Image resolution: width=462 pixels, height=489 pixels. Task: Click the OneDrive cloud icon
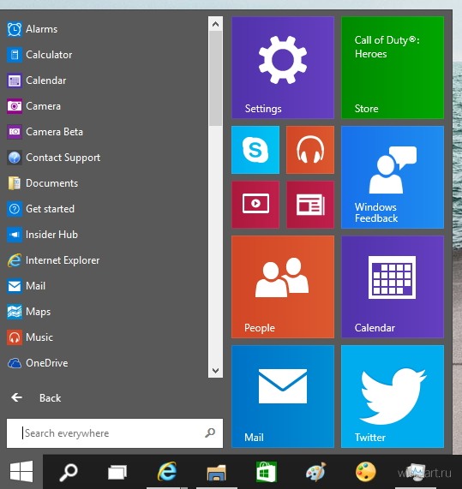coord(15,363)
